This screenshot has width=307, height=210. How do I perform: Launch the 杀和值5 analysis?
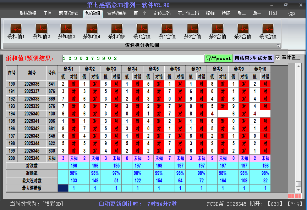(117, 29)
